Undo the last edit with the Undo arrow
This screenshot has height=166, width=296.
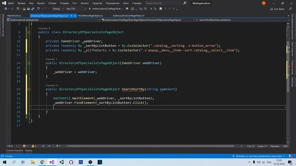point(38,9)
